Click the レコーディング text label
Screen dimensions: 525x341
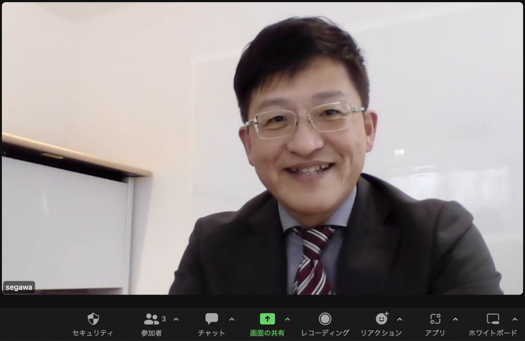click(x=325, y=333)
